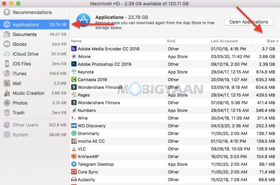Click the Pages app icon
280x185 pixels.
coord(74,95)
